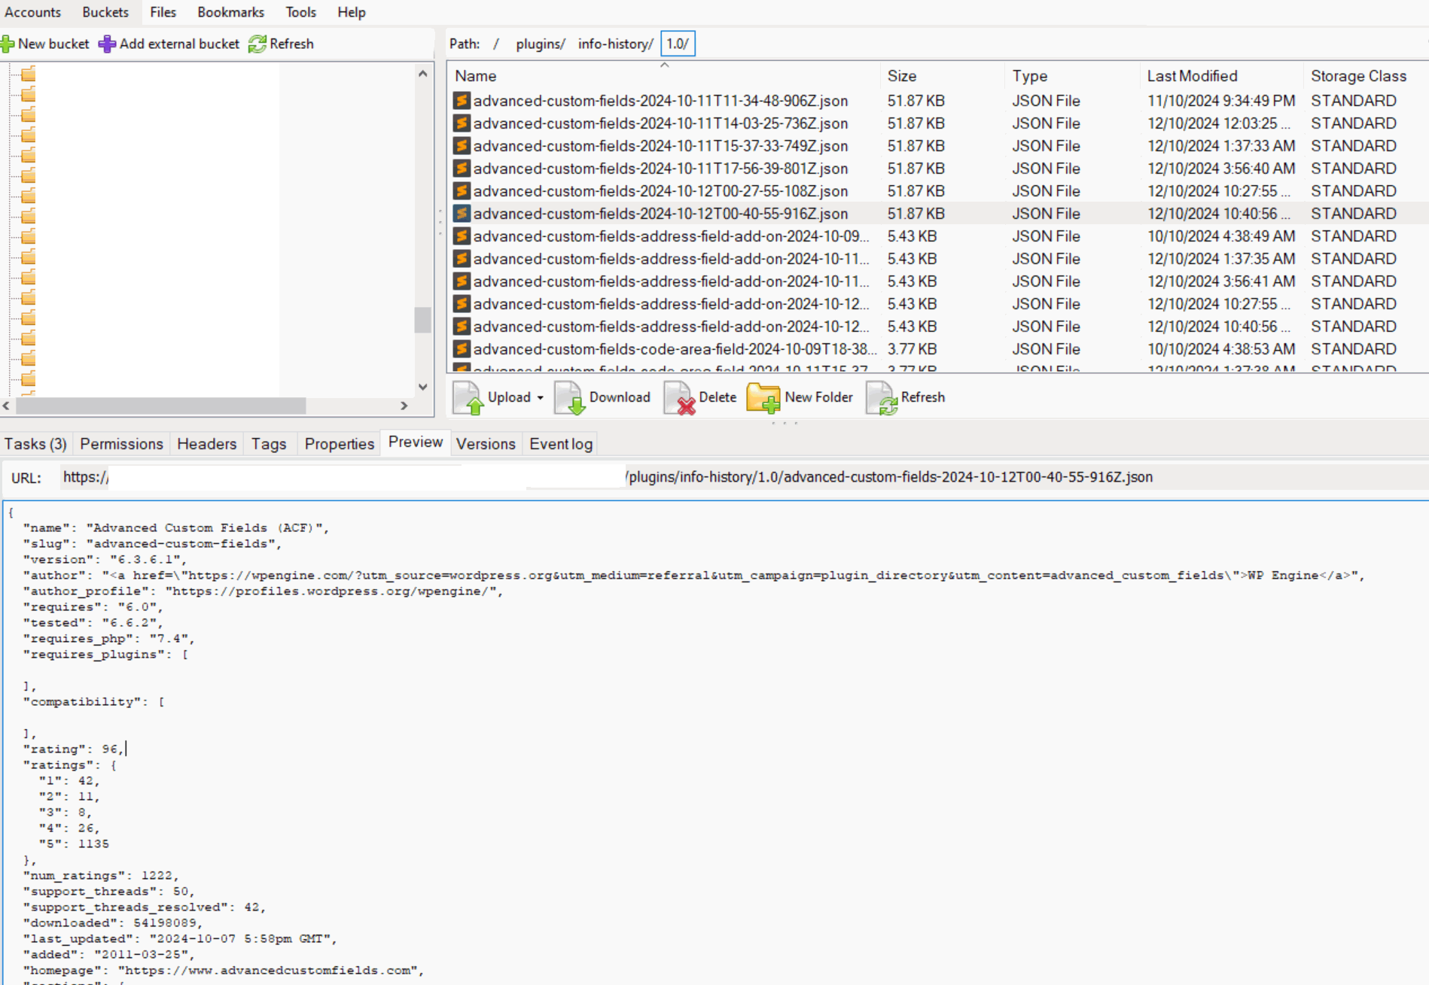The image size is (1429, 985).
Task: Open the Files menu
Action: pyautogui.click(x=163, y=12)
